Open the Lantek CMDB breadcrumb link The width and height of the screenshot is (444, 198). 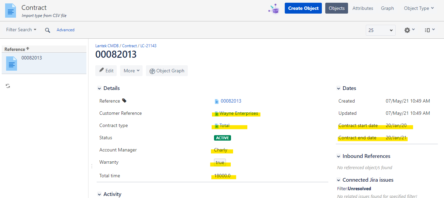[108, 46]
